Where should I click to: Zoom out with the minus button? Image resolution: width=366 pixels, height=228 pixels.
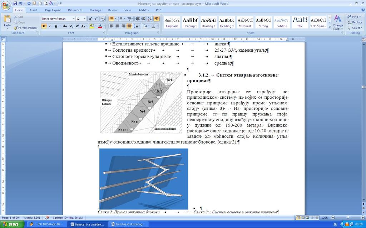333,218
